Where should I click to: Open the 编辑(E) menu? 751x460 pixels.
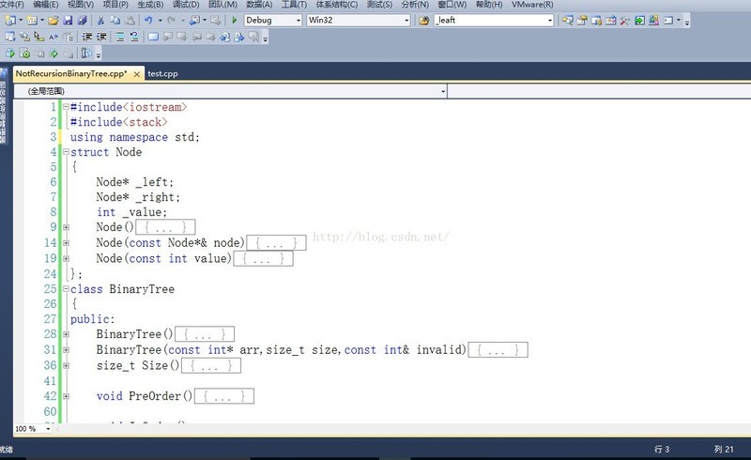(x=45, y=5)
